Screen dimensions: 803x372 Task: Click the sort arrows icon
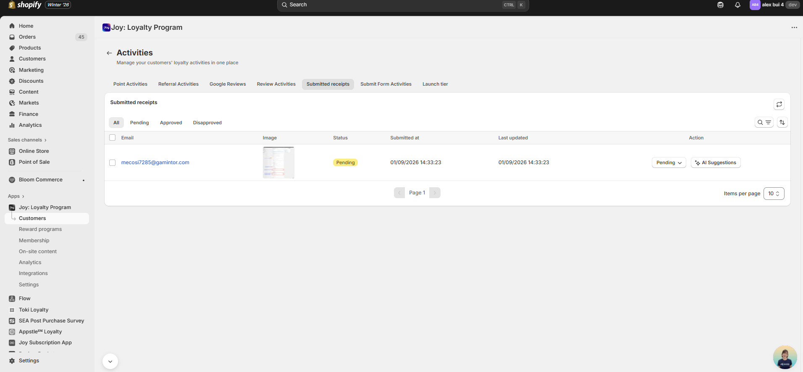(782, 123)
